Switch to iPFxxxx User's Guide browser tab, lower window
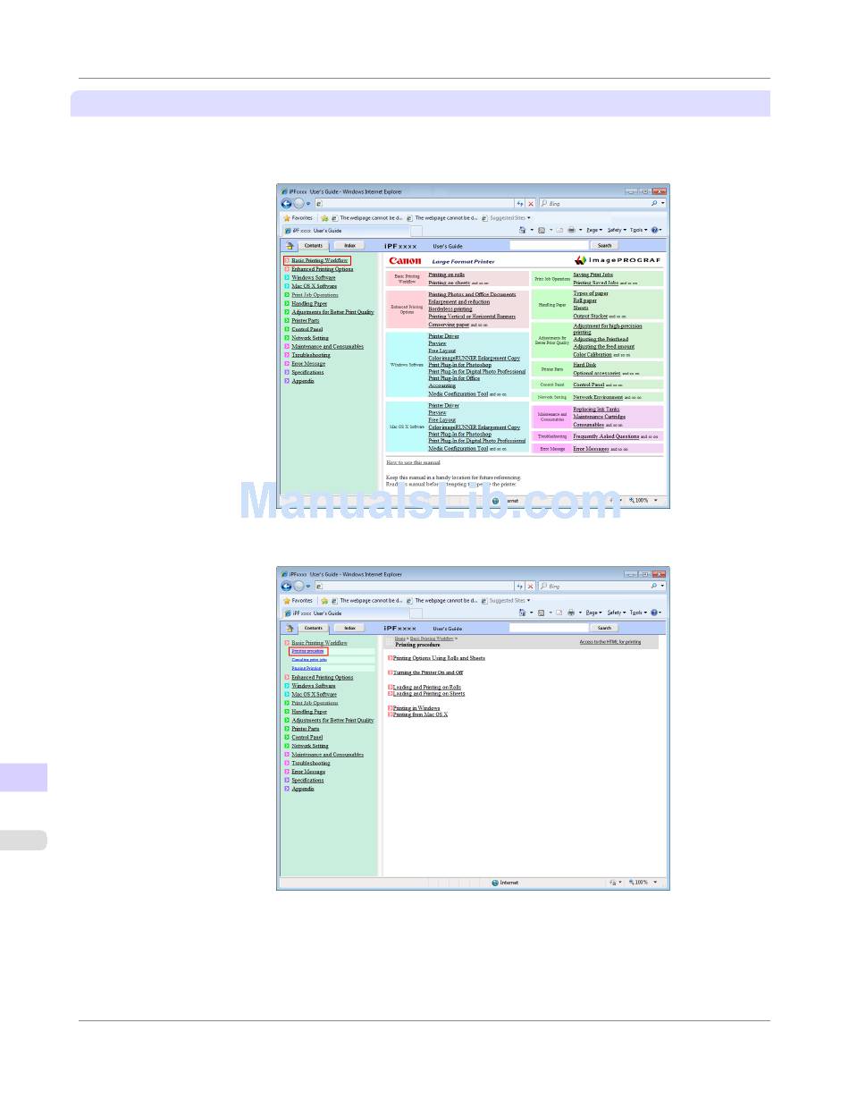The height and width of the screenshot is (1099, 849). coord(345,613)
